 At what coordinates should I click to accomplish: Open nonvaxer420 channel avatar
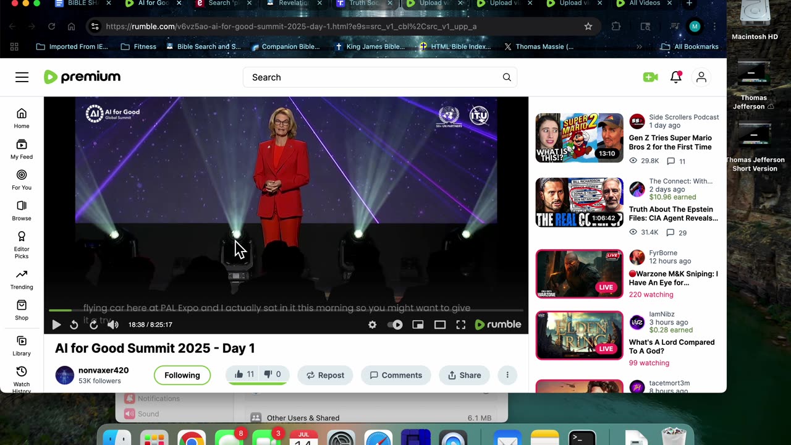click(x=65, y=375)
